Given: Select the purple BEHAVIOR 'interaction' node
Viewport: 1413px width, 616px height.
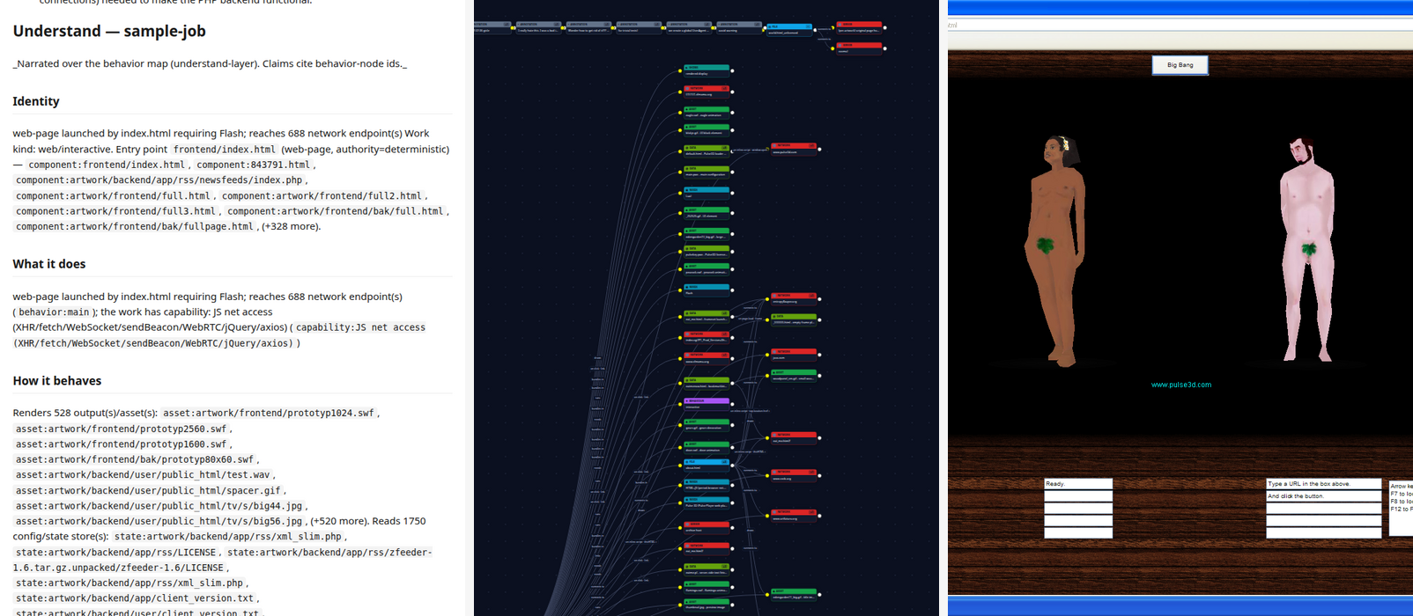Looking at the screenshot, I should [706, 404].
